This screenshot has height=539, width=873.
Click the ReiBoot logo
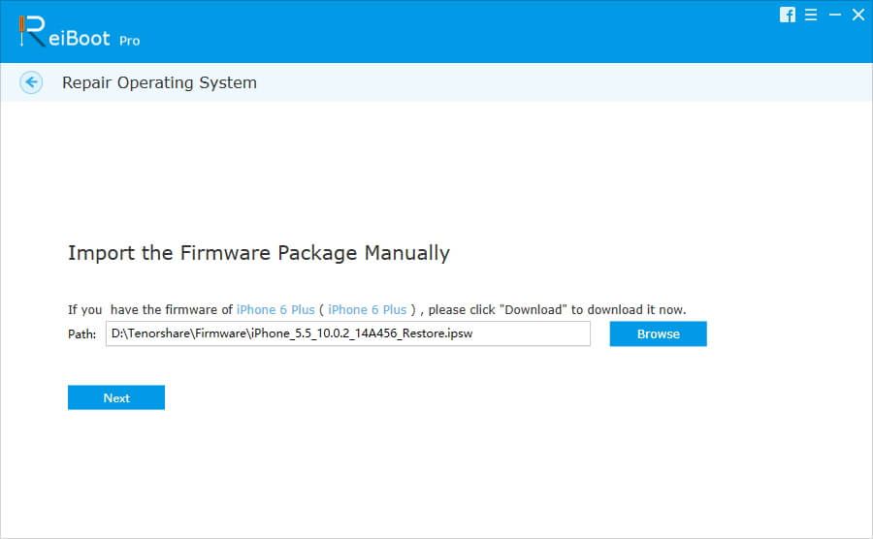[x=78, y=32]
